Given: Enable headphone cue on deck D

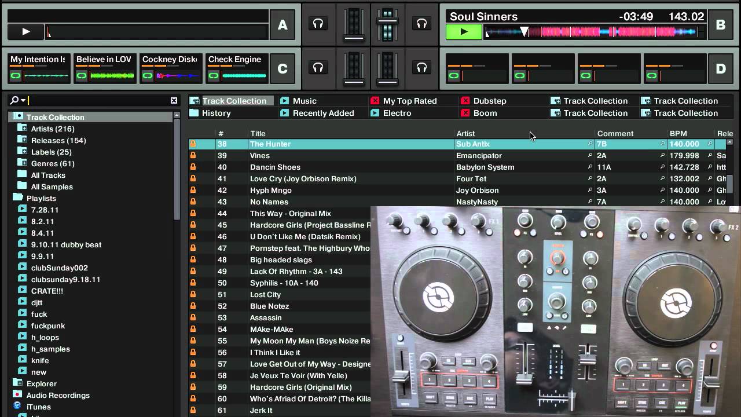Looking at the screenshot, I should coord(421,68).
